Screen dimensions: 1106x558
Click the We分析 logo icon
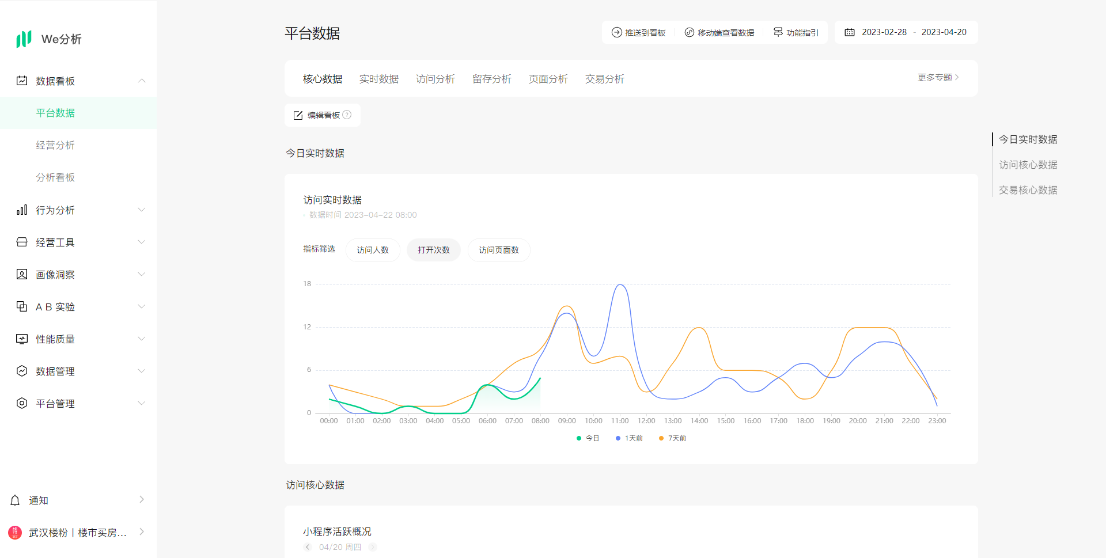(x=24, y=39)
